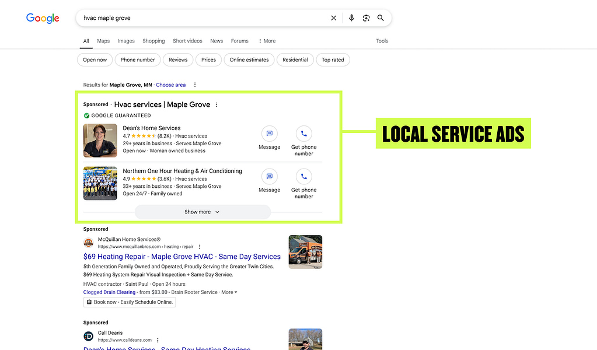Toggle the Residential filter chip

295,60
